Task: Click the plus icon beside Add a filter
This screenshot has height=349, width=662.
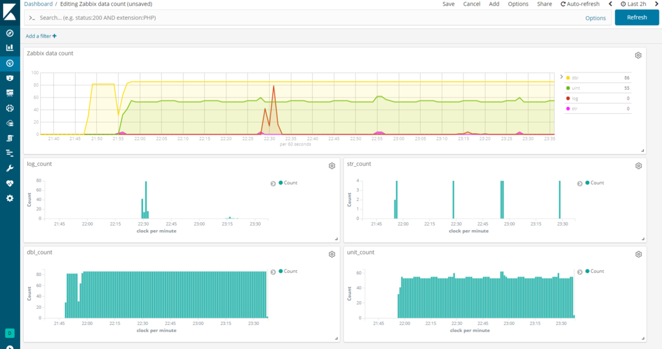Action: pyautogui.click(x=54, y=36)
